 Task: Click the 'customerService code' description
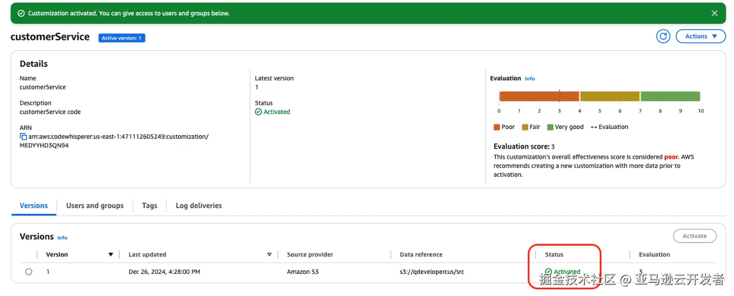50,112
